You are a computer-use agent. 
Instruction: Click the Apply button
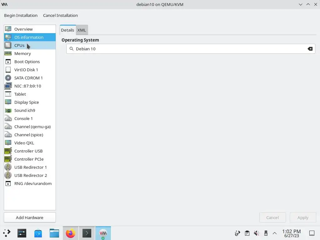303,217
